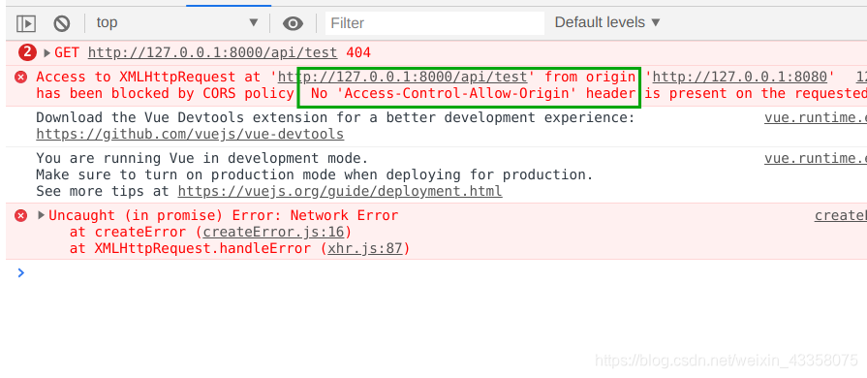Toggle the console sidebar panel icon

click(26, 23)
